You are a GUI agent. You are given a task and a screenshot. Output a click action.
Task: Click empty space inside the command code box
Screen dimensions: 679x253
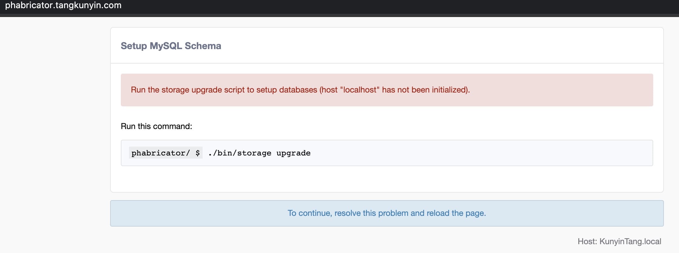pyautogui.click(x=472, y=153)
